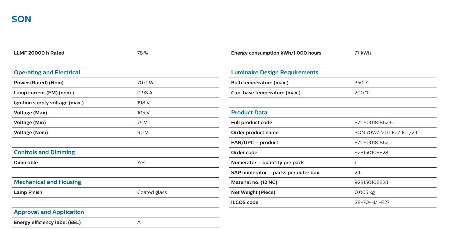
Task: Select the Order code label
Action: pyautogui.click(x=244, y=153)
